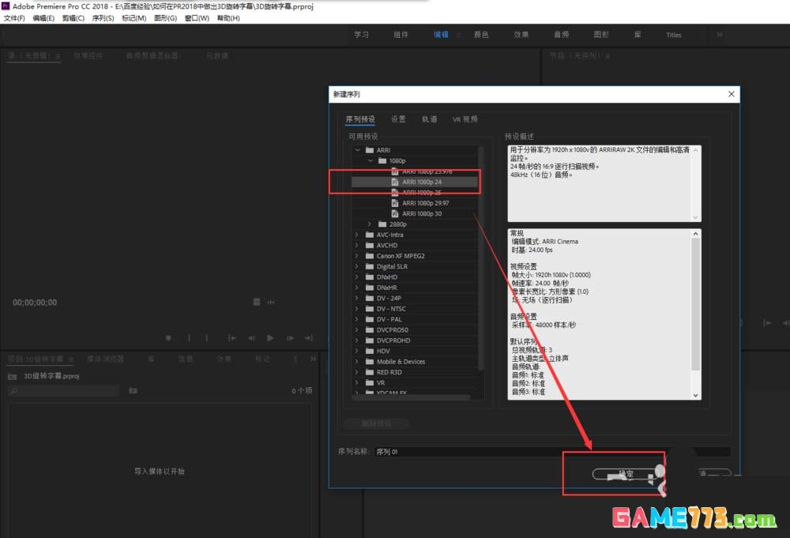Image resolution: width=790 pixels, height=538 pixels.
Task: Click the 序列名称 input field
Action: (552, 452)
